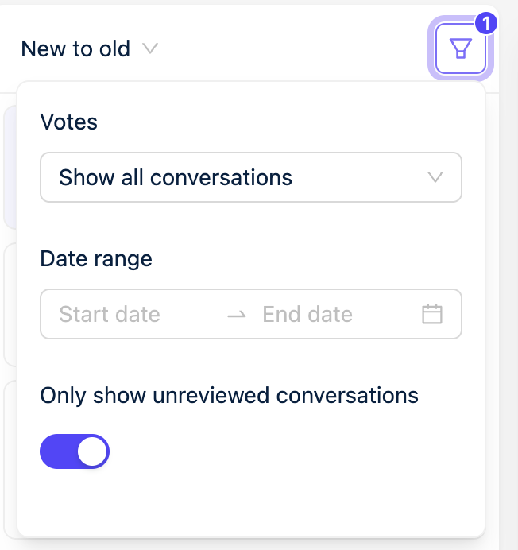This screenshot has height=550, width=518.
Task: Click the 'New to old' text
Action: [x=75, y=49]
